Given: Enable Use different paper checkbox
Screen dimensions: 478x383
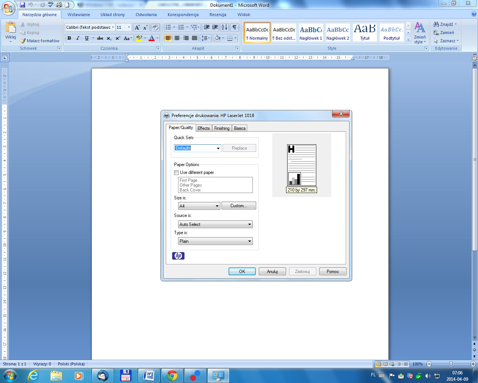Looking at the screenshot, I should (x=177, y=172).
